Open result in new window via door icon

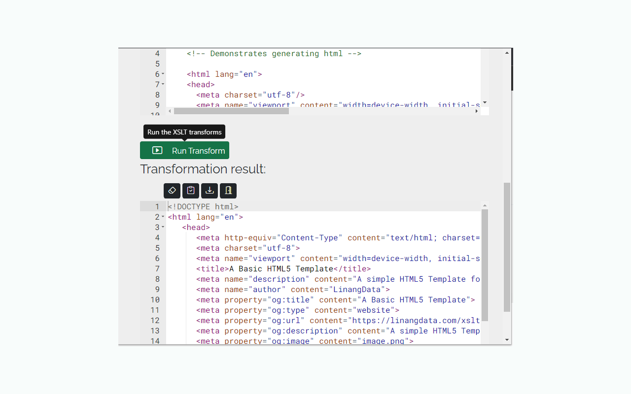pos(228,191)
